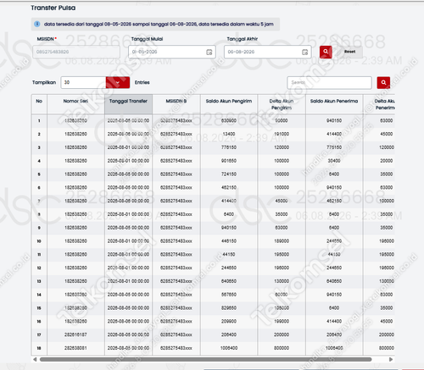Select serial number 282638081 in row 18

pos(75,348)
